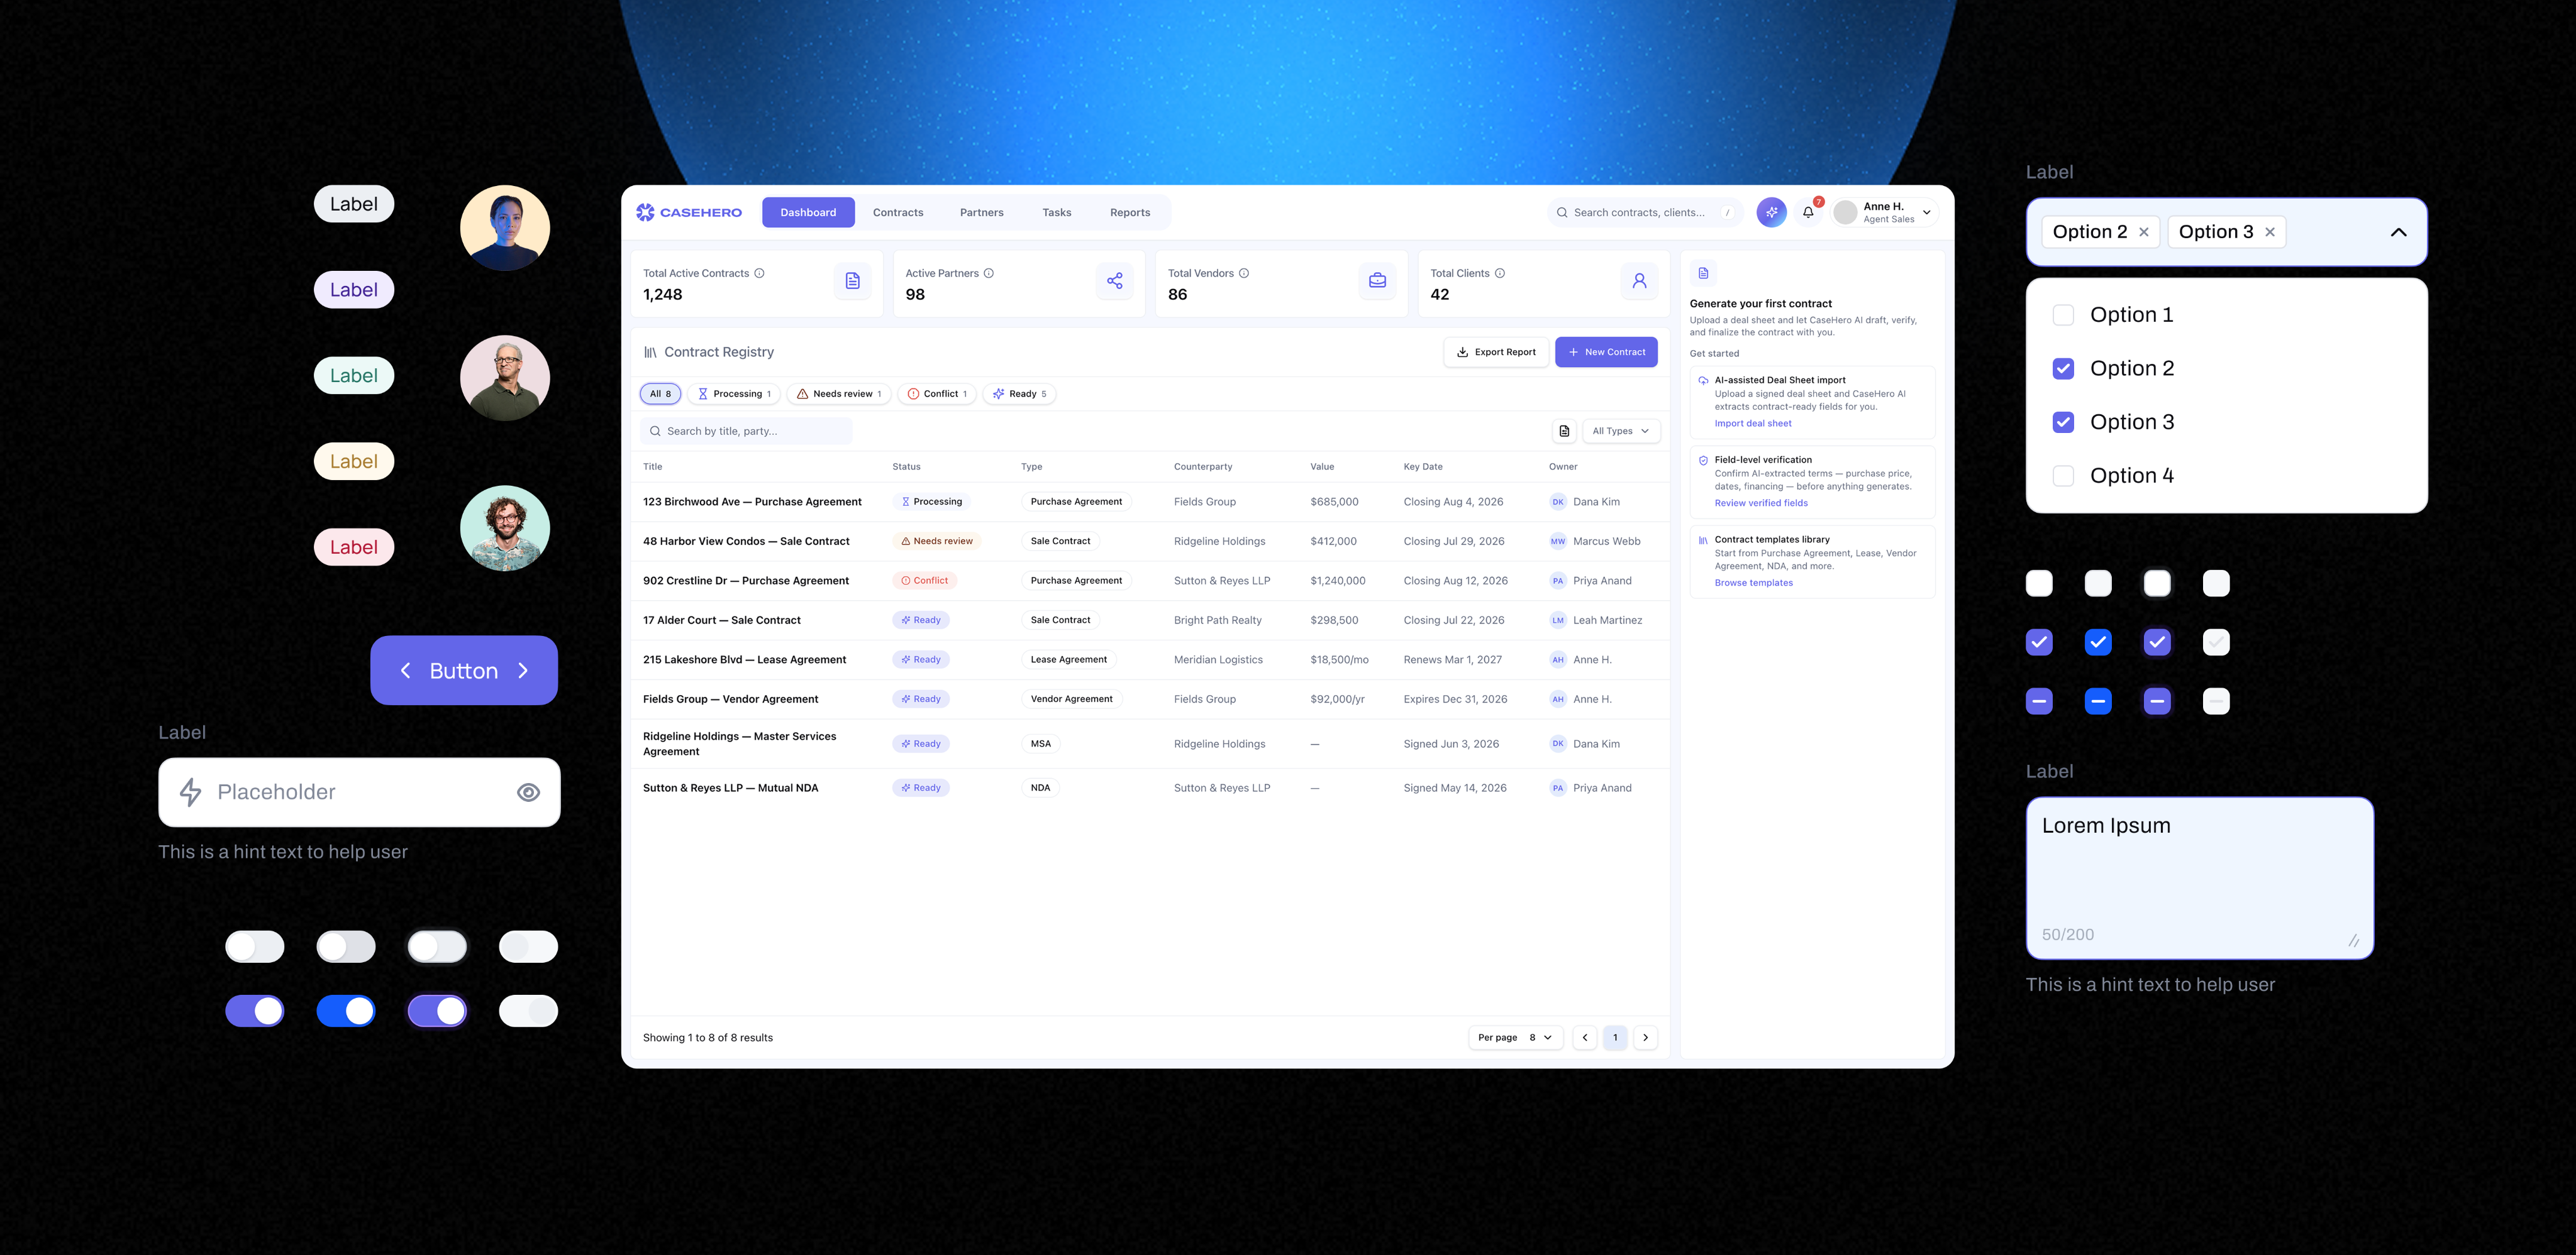
Task: Click the left chevron on Button
Action: 405,671
